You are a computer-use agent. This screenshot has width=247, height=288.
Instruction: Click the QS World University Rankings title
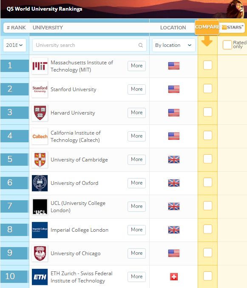(x=44, y=9)
